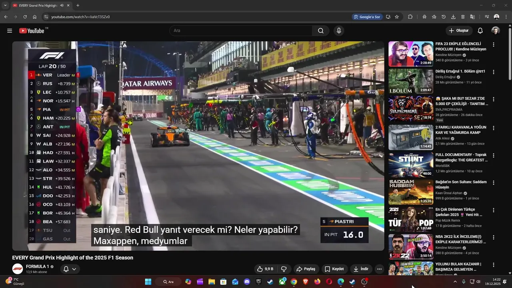Toggle system volume from the tray speaker

478,282
